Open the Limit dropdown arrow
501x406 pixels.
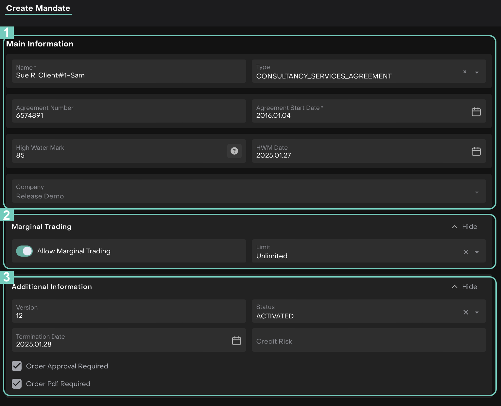coord(477,252)
